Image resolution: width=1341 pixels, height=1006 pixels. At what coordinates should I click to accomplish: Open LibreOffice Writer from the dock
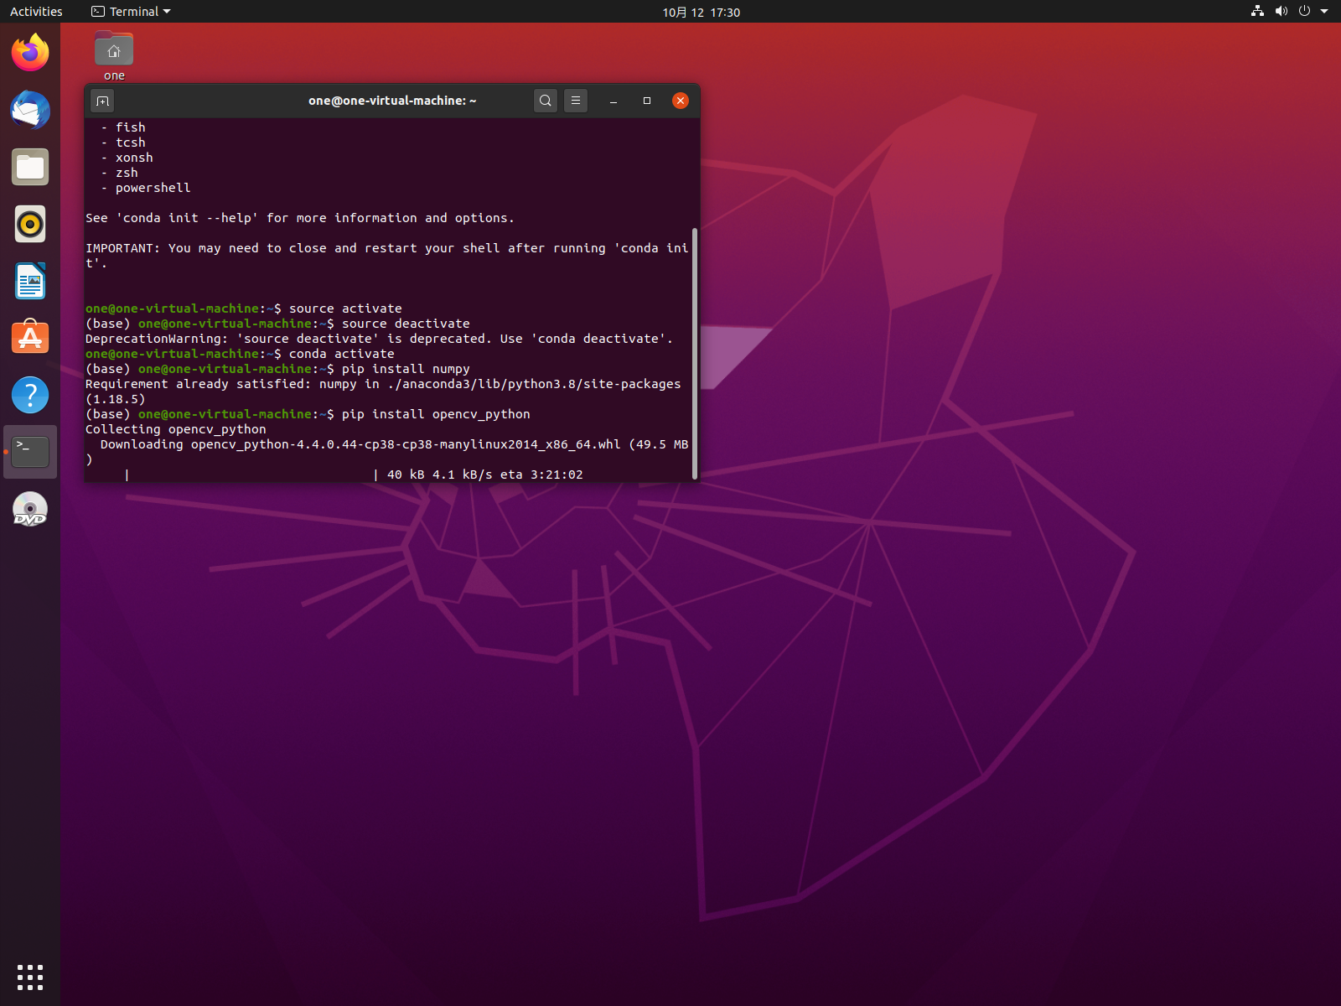click(30, 281)
